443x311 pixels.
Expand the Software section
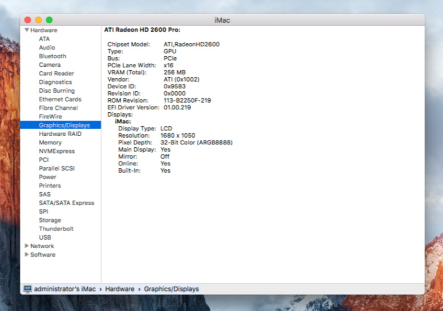(x=27, y=255)
